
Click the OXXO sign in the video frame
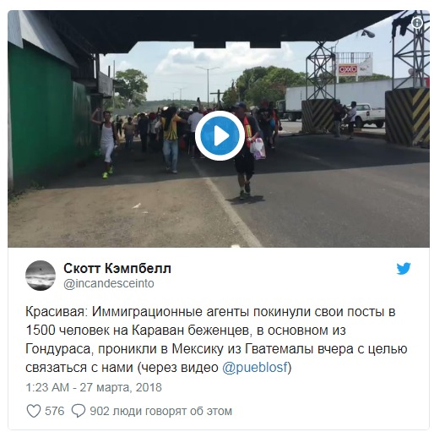[348, 69]
